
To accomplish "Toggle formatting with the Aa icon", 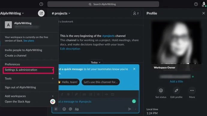I will pyautogui.click(x=77, y=109).
